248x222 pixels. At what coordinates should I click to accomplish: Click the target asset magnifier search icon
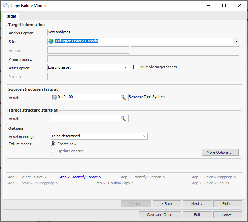pos(123,118)
